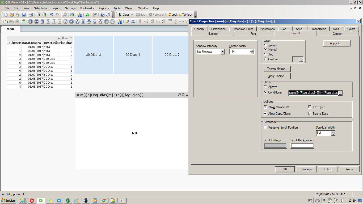This screenshot has height=204, width=363.
Task: Click the Current Selections checkmark icon
Action: click(x=72, y=15)
